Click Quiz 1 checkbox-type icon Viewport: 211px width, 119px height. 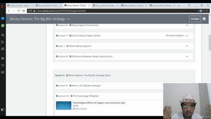click(68, 46)
